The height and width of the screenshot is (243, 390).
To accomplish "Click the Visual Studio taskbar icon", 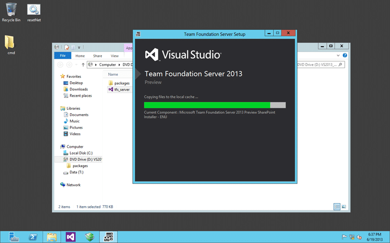I will tap(71, 237).
